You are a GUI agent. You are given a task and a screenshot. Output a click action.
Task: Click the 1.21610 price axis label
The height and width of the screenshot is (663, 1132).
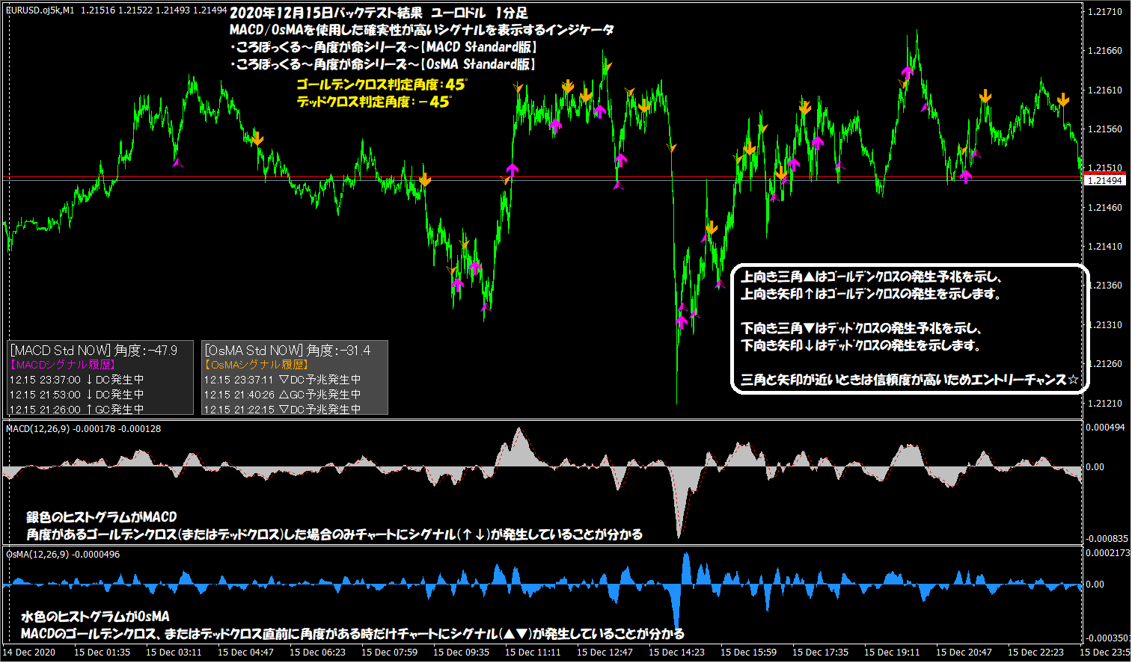tap(1104, 90)
